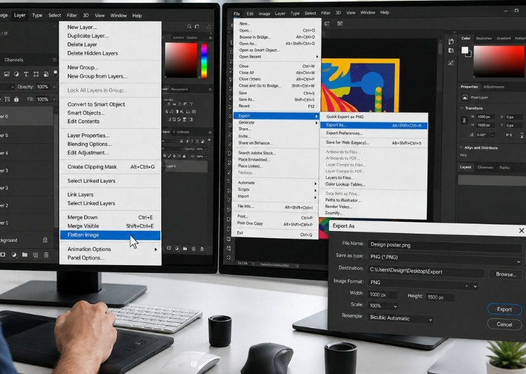Click the share icon beside the search magnifier

pos(197,26)
